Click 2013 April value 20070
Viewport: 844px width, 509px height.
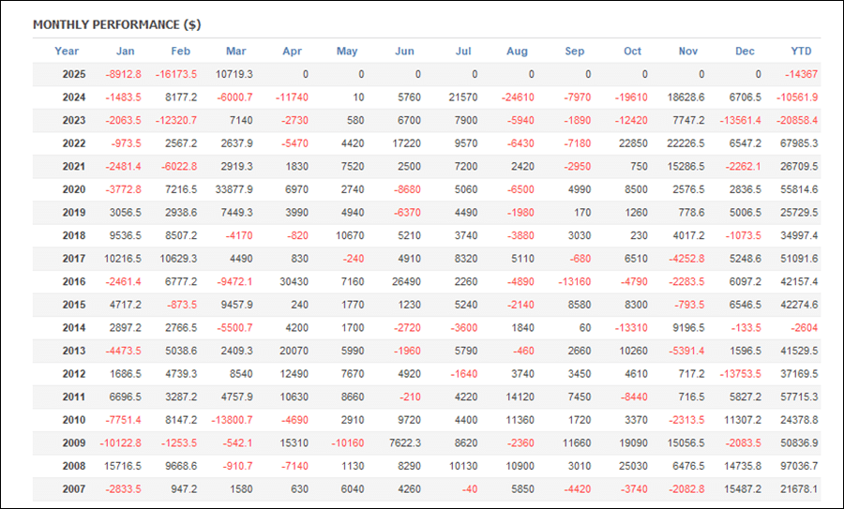click(x=294, y=351)
